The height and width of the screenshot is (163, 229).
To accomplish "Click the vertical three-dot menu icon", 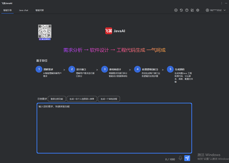I will [222, 3].
